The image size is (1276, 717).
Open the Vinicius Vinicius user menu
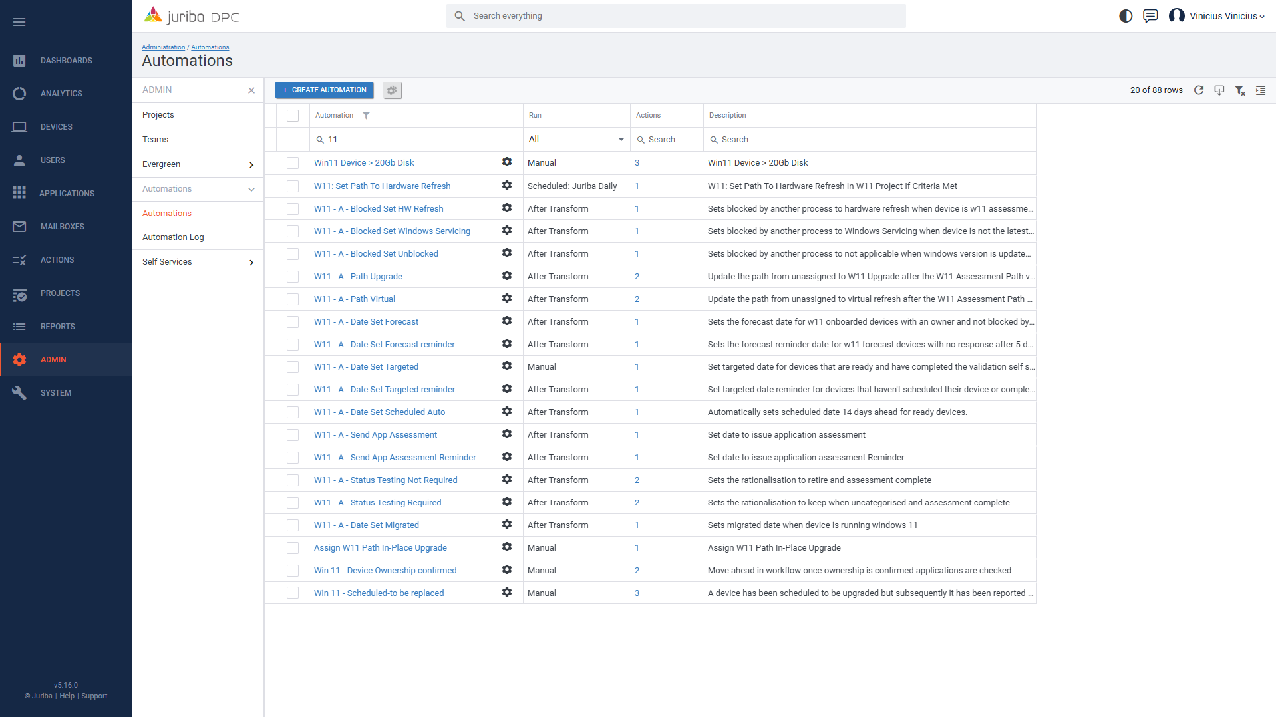coord(1217,16)
